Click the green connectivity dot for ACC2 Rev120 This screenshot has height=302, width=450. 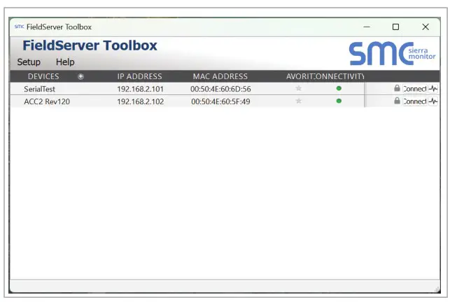click(x=339, y=101)
